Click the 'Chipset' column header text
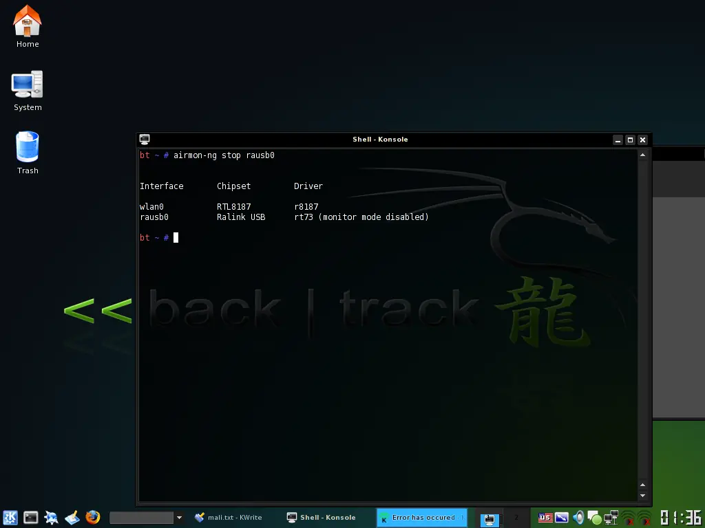Image resolution: width=705 pixels, height=528 pixels. (x=234, y=186)
